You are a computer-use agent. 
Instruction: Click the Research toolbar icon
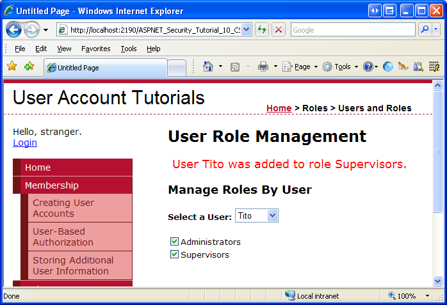(x=418, y=66)
